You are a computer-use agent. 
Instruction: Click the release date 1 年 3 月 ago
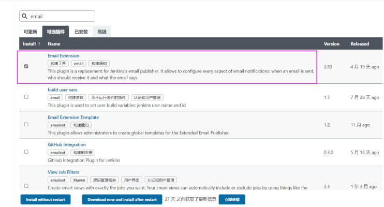point(363,186)
